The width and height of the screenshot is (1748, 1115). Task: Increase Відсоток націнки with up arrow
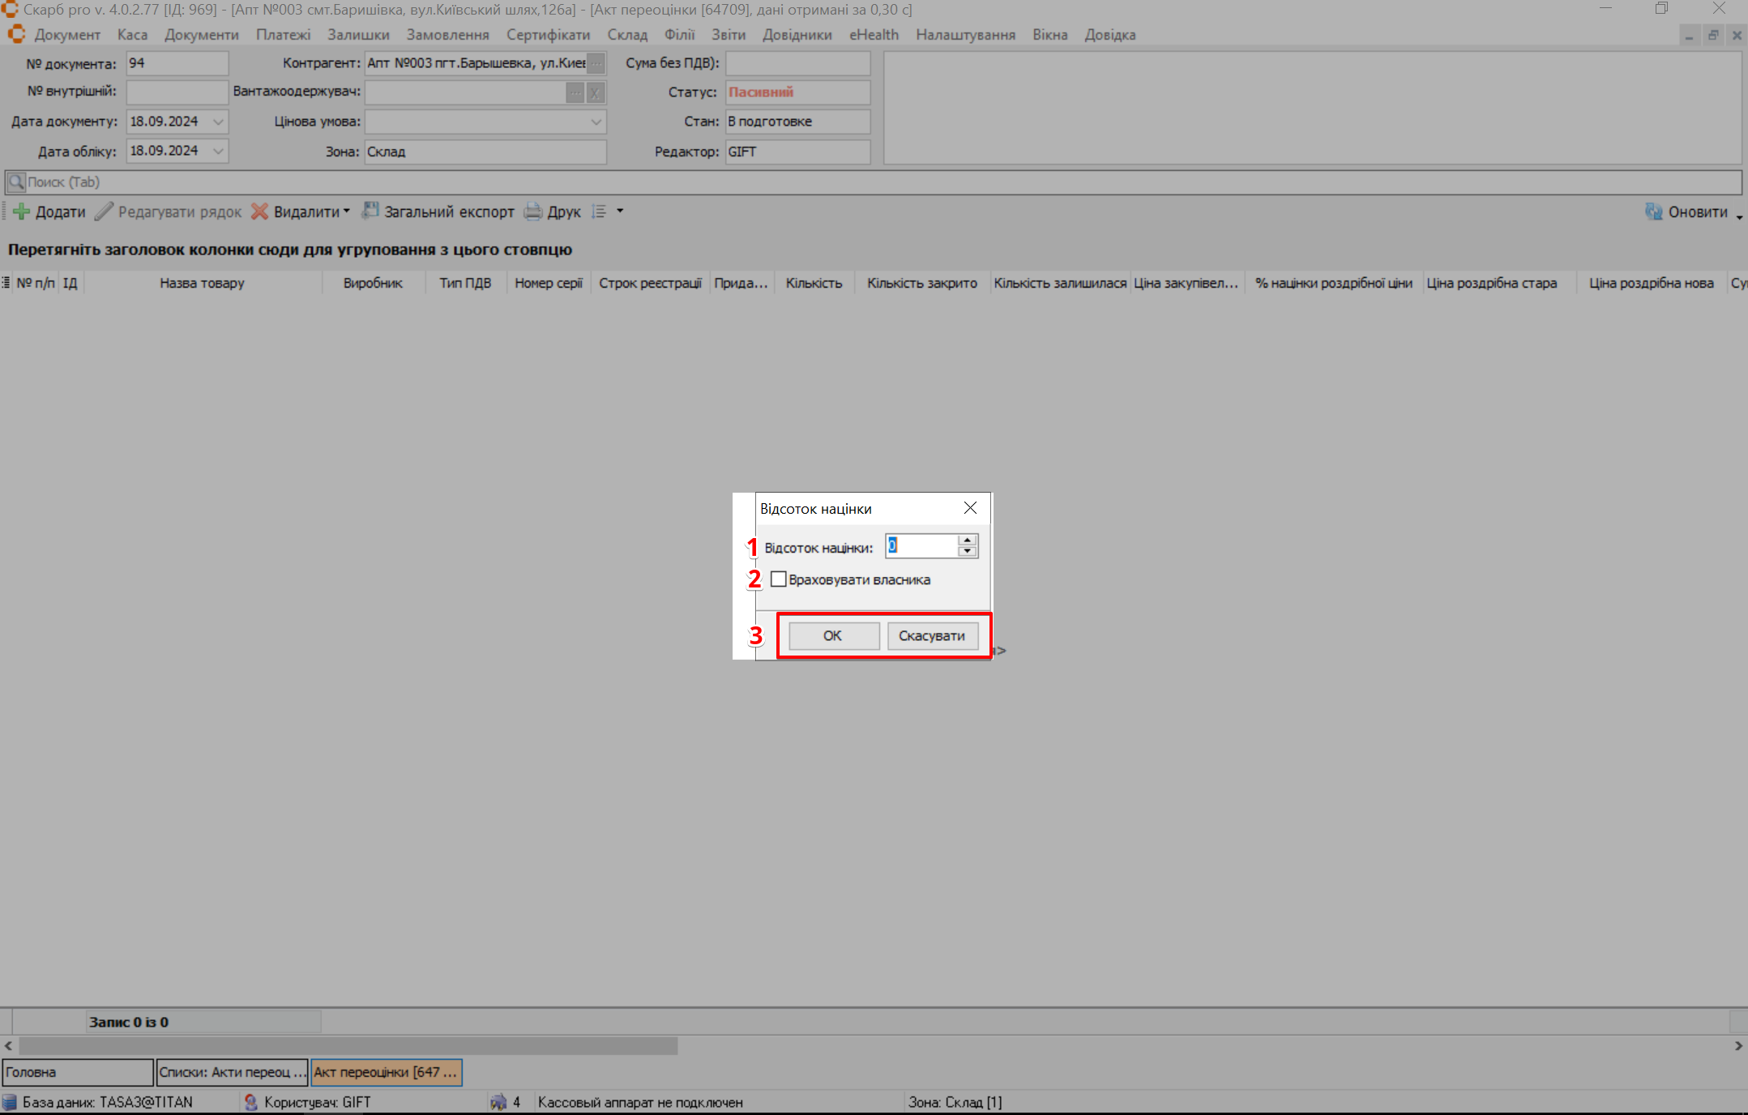[967, 540]
